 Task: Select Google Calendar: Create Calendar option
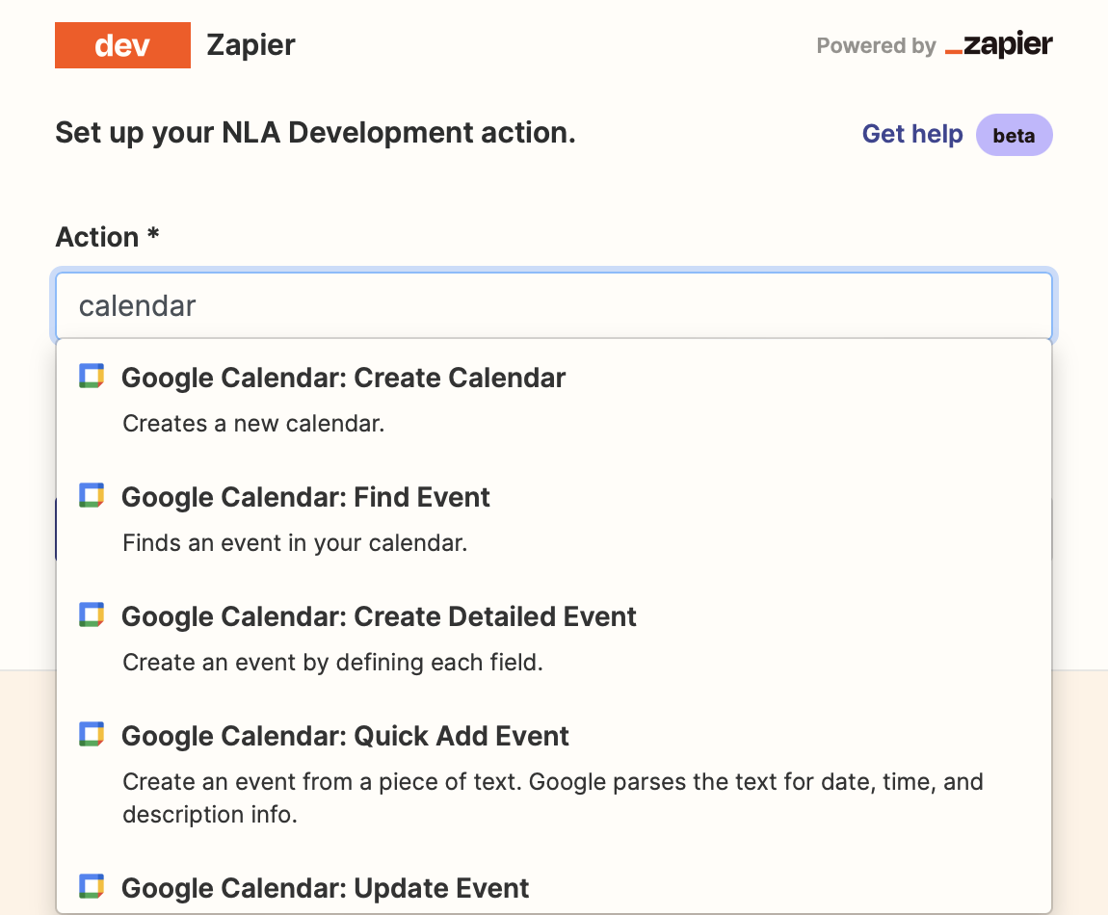(554, 399)
